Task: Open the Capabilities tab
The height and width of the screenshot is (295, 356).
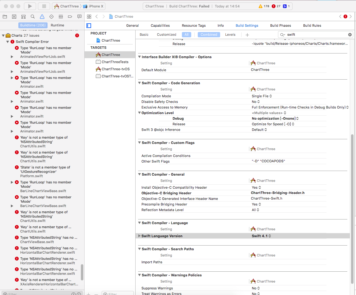Action: 160,25
